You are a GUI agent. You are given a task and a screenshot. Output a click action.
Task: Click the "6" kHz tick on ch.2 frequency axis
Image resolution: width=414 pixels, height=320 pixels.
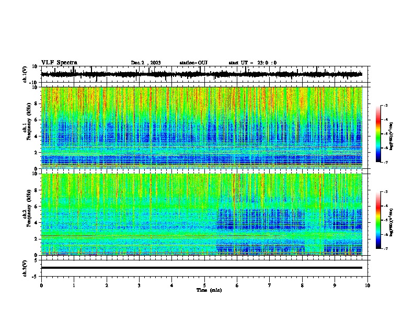36,206
